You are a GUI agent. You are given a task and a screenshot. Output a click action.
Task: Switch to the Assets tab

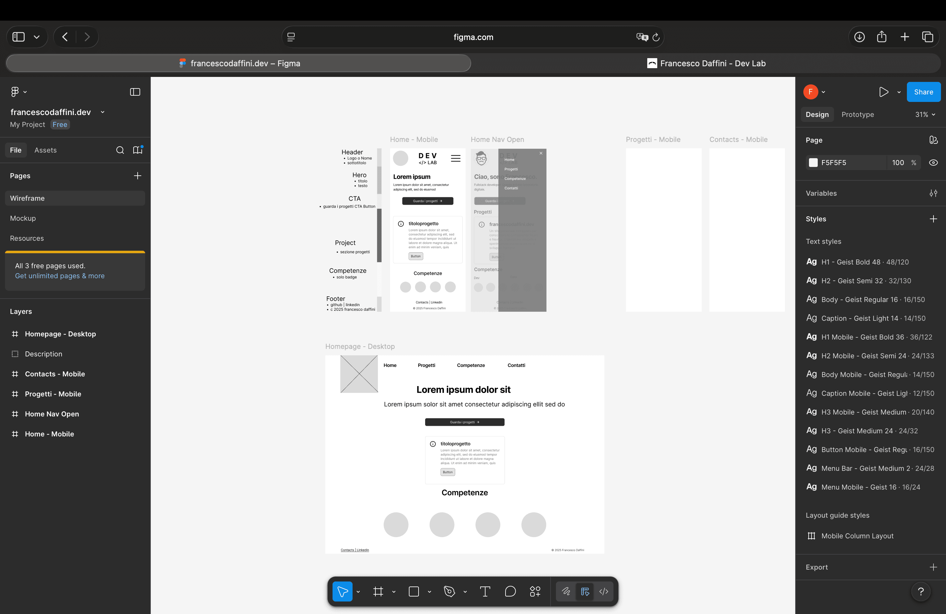(45, 150)
